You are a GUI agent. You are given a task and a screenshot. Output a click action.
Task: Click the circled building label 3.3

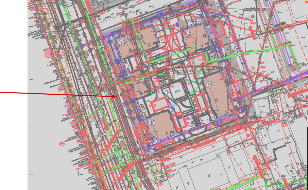pyautogui.click(x=122, y=42)
